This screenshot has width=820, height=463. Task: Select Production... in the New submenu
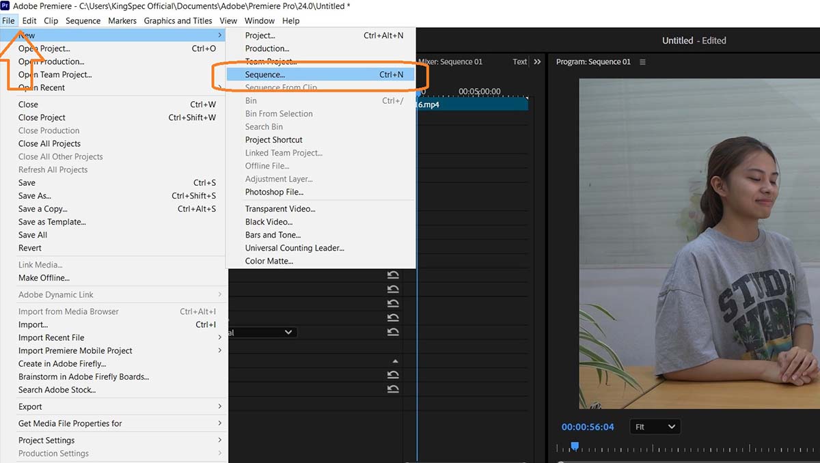[320, 49]
